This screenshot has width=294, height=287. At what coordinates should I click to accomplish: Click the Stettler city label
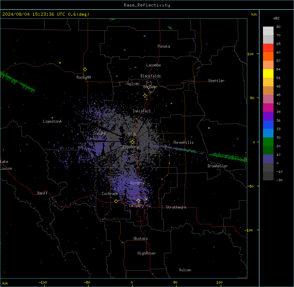[x=216, y=81]
